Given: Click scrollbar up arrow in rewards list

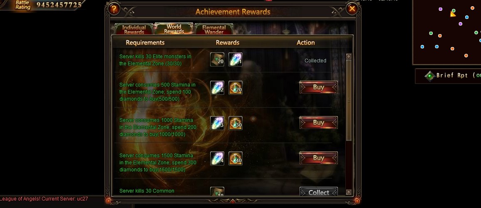Looking at the screenshot, I should tap(349, 56).
